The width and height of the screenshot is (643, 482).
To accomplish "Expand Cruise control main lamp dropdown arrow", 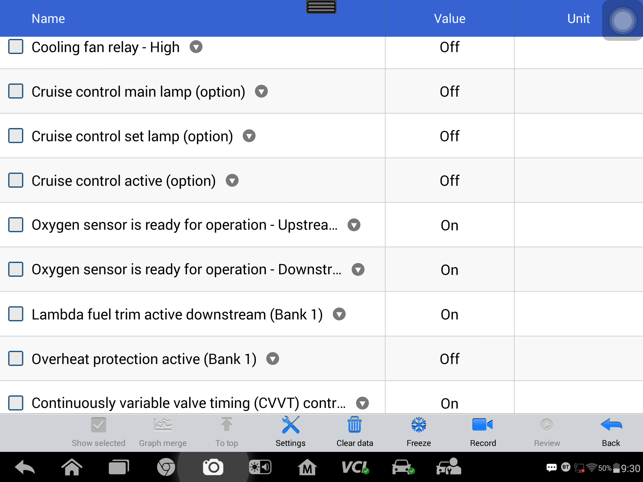I will pyautogui.click(x=261, y=91).
